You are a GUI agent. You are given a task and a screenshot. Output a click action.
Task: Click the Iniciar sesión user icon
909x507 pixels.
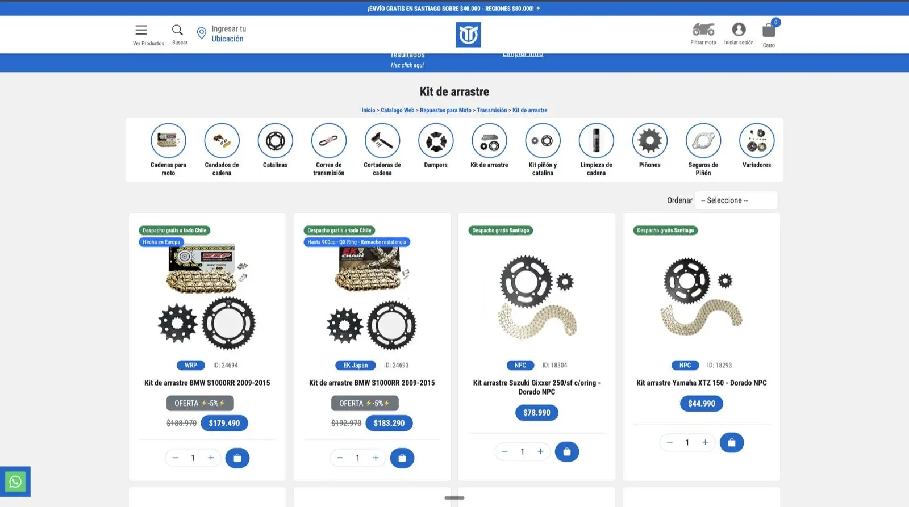(x=739, y=29)
